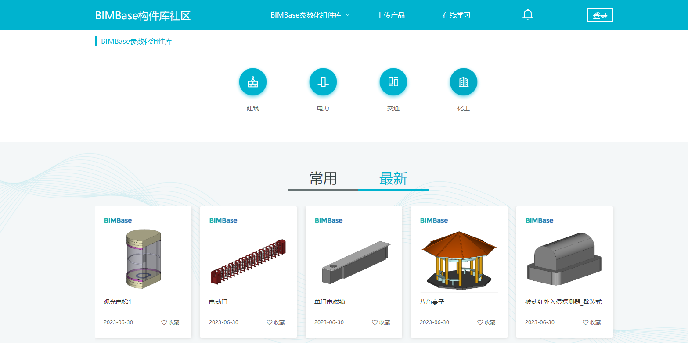Image resolution: width=688 pixels, height=343 pixels.
Task: Switch to the 常用 tab
Action: click(x=323, y=179)
